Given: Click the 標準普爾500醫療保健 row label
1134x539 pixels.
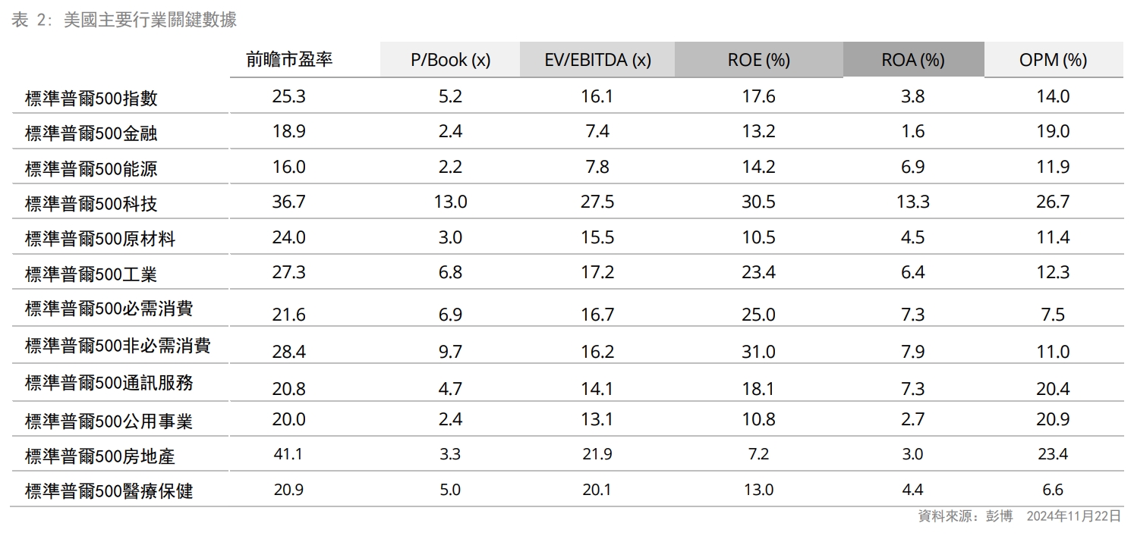Looking at the screenshot, I should click(109, 491).
